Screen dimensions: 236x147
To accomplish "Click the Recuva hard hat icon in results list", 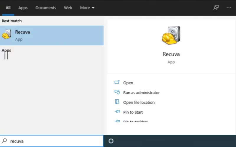I will [x=6, y=34].
